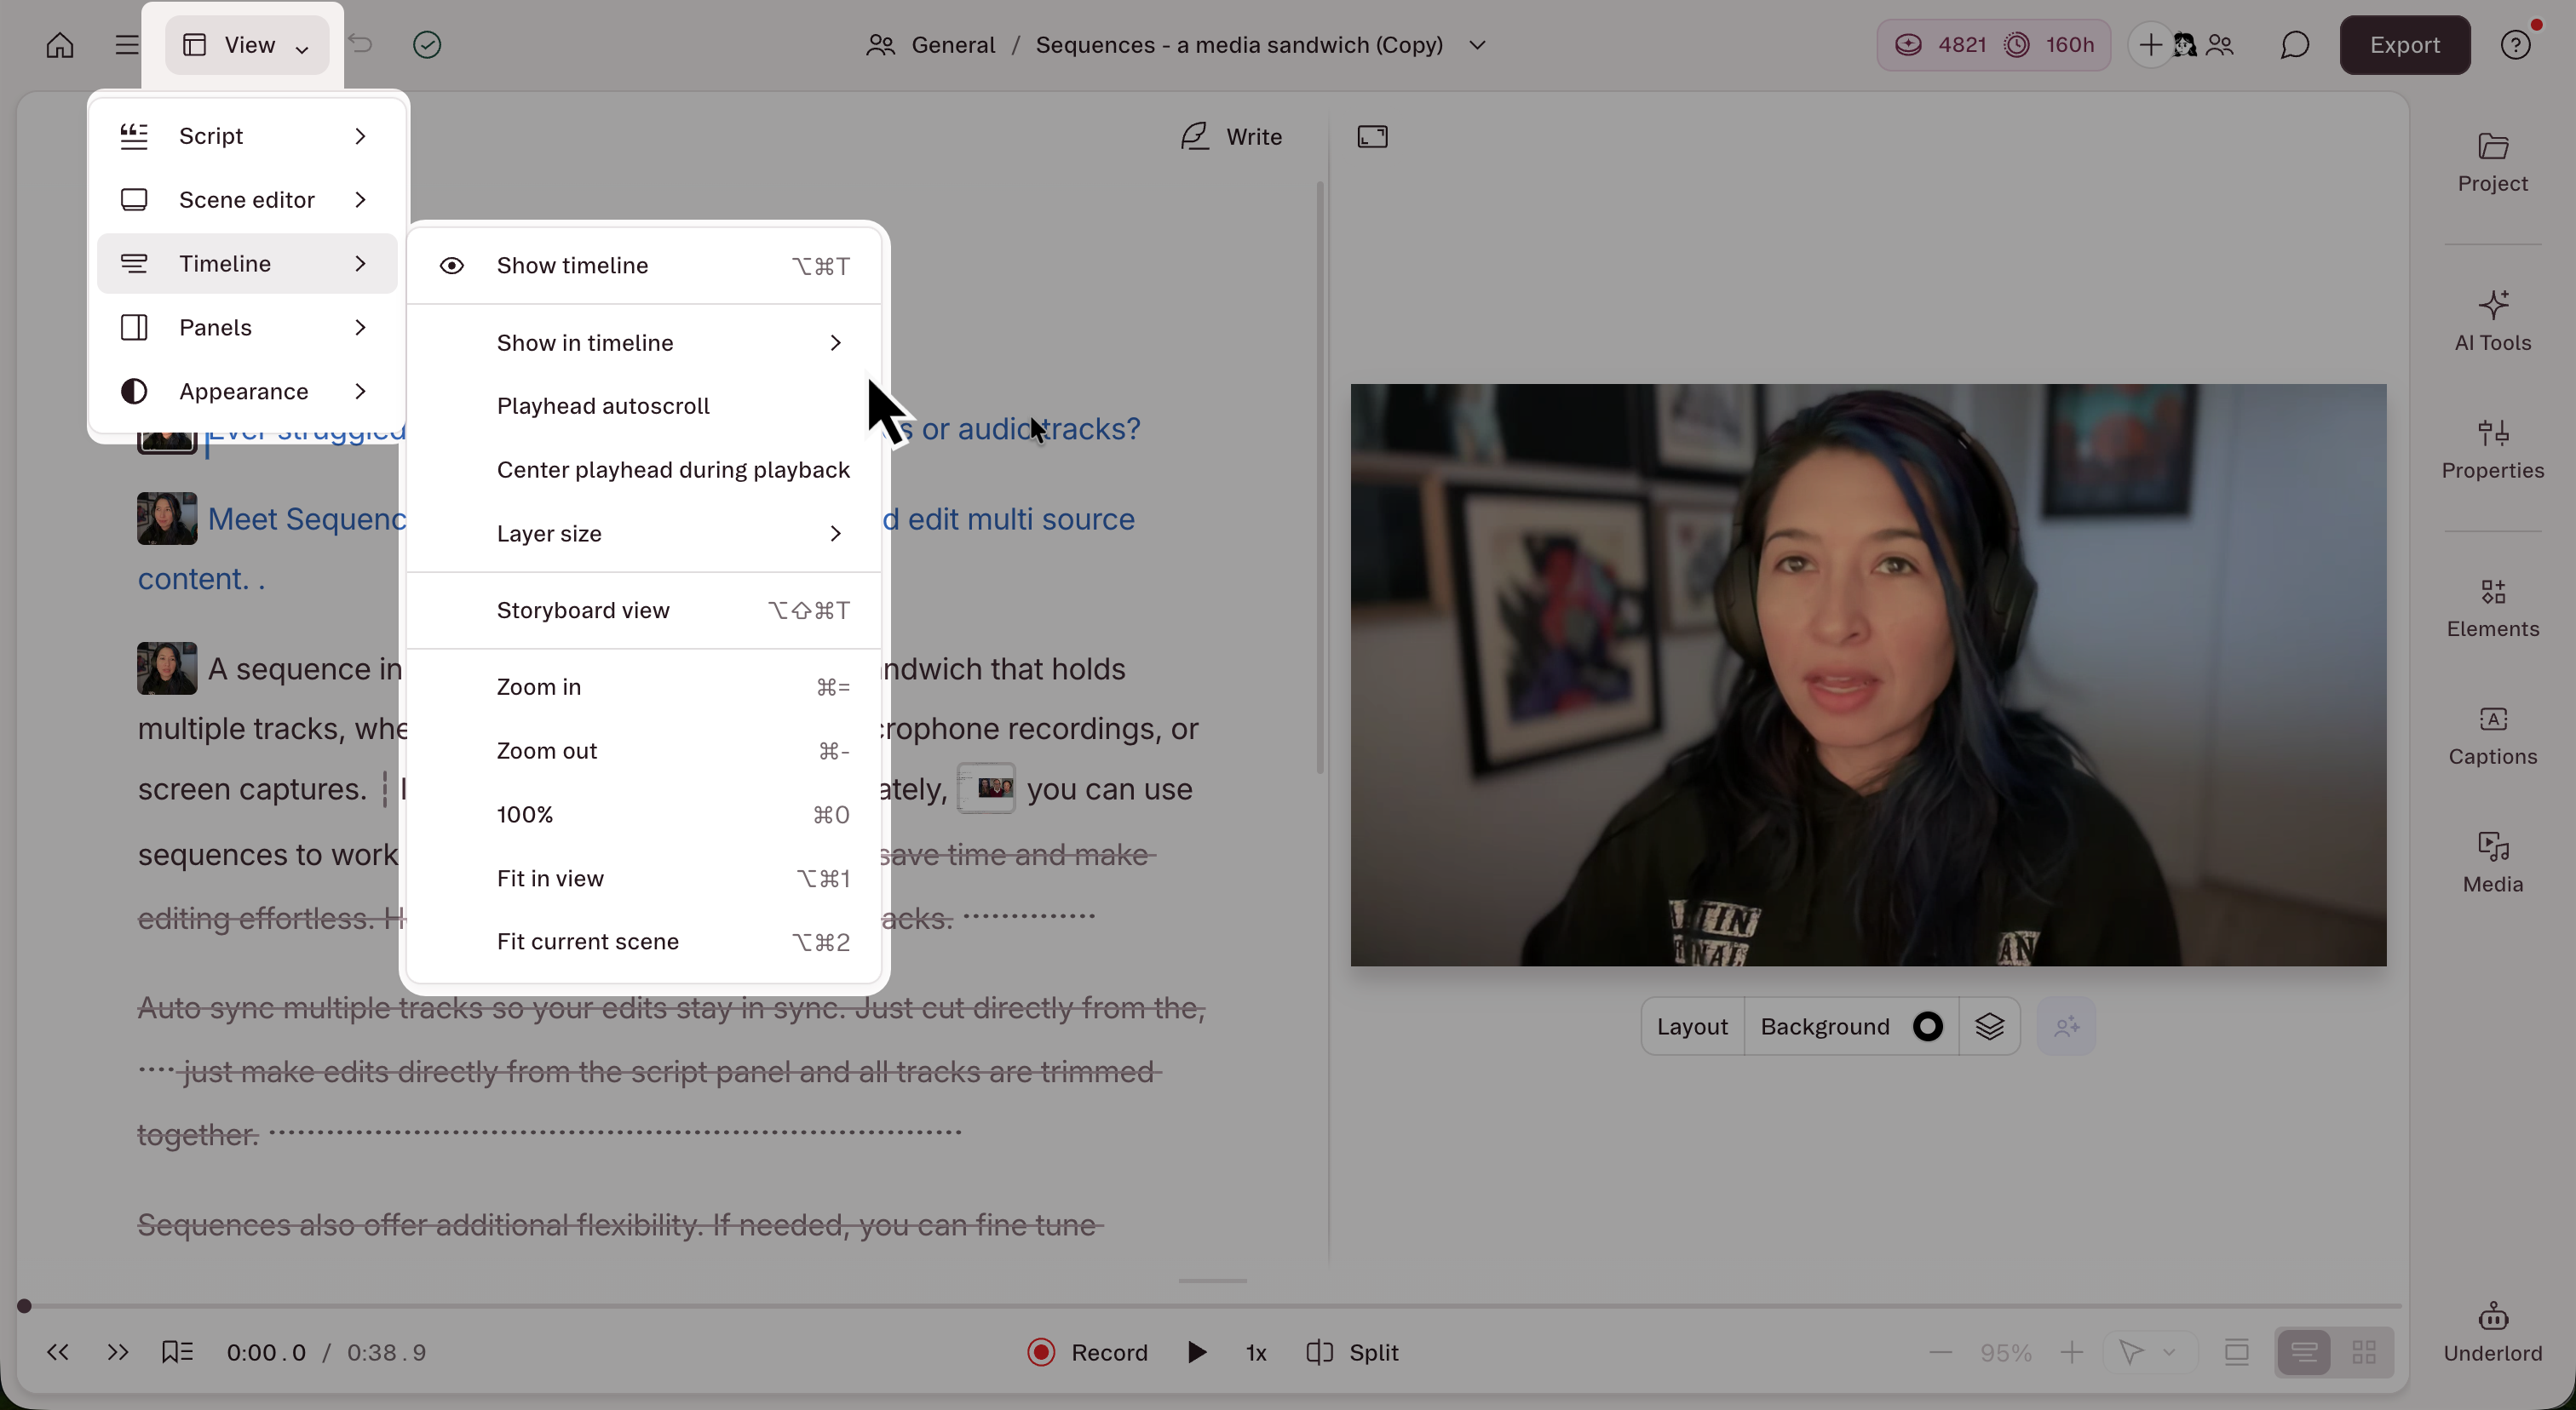Click the Write button
The image size is (2576, 1410).
[x=1231, y=137]
